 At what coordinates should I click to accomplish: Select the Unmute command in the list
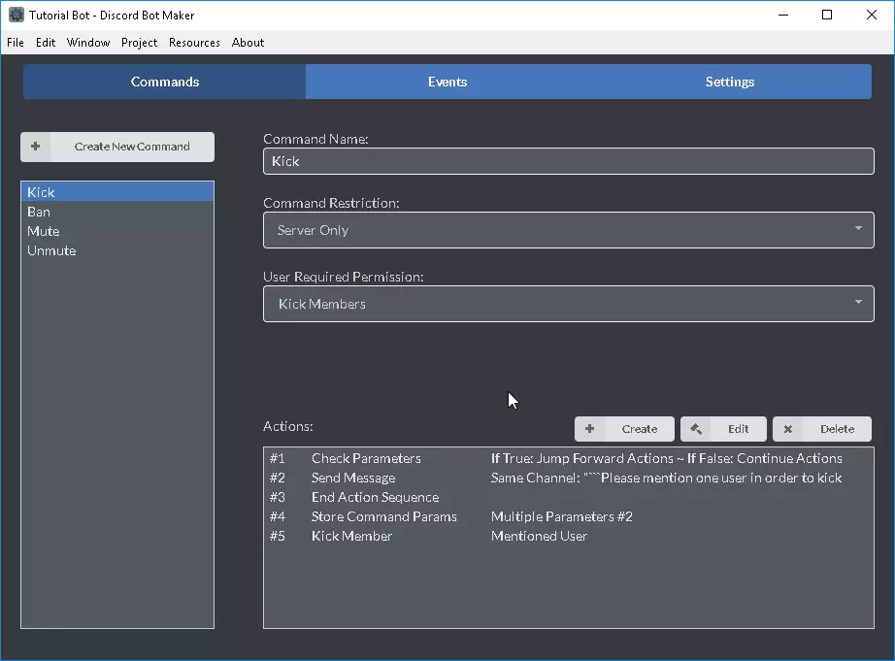point(117,250)
